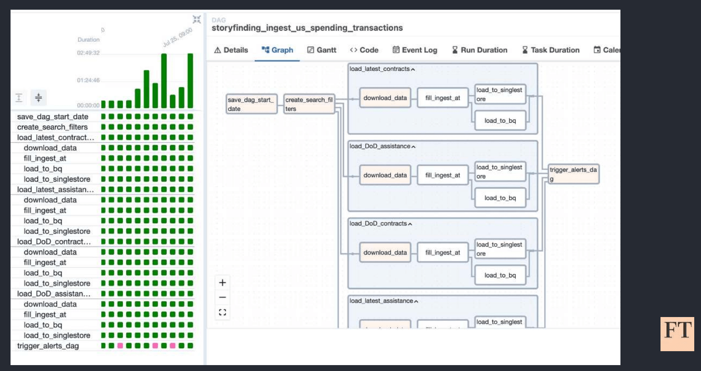Click first pink status square in trigger_alerts_dag row
Viewport: 701px width, 371px height.
point(120,346)
